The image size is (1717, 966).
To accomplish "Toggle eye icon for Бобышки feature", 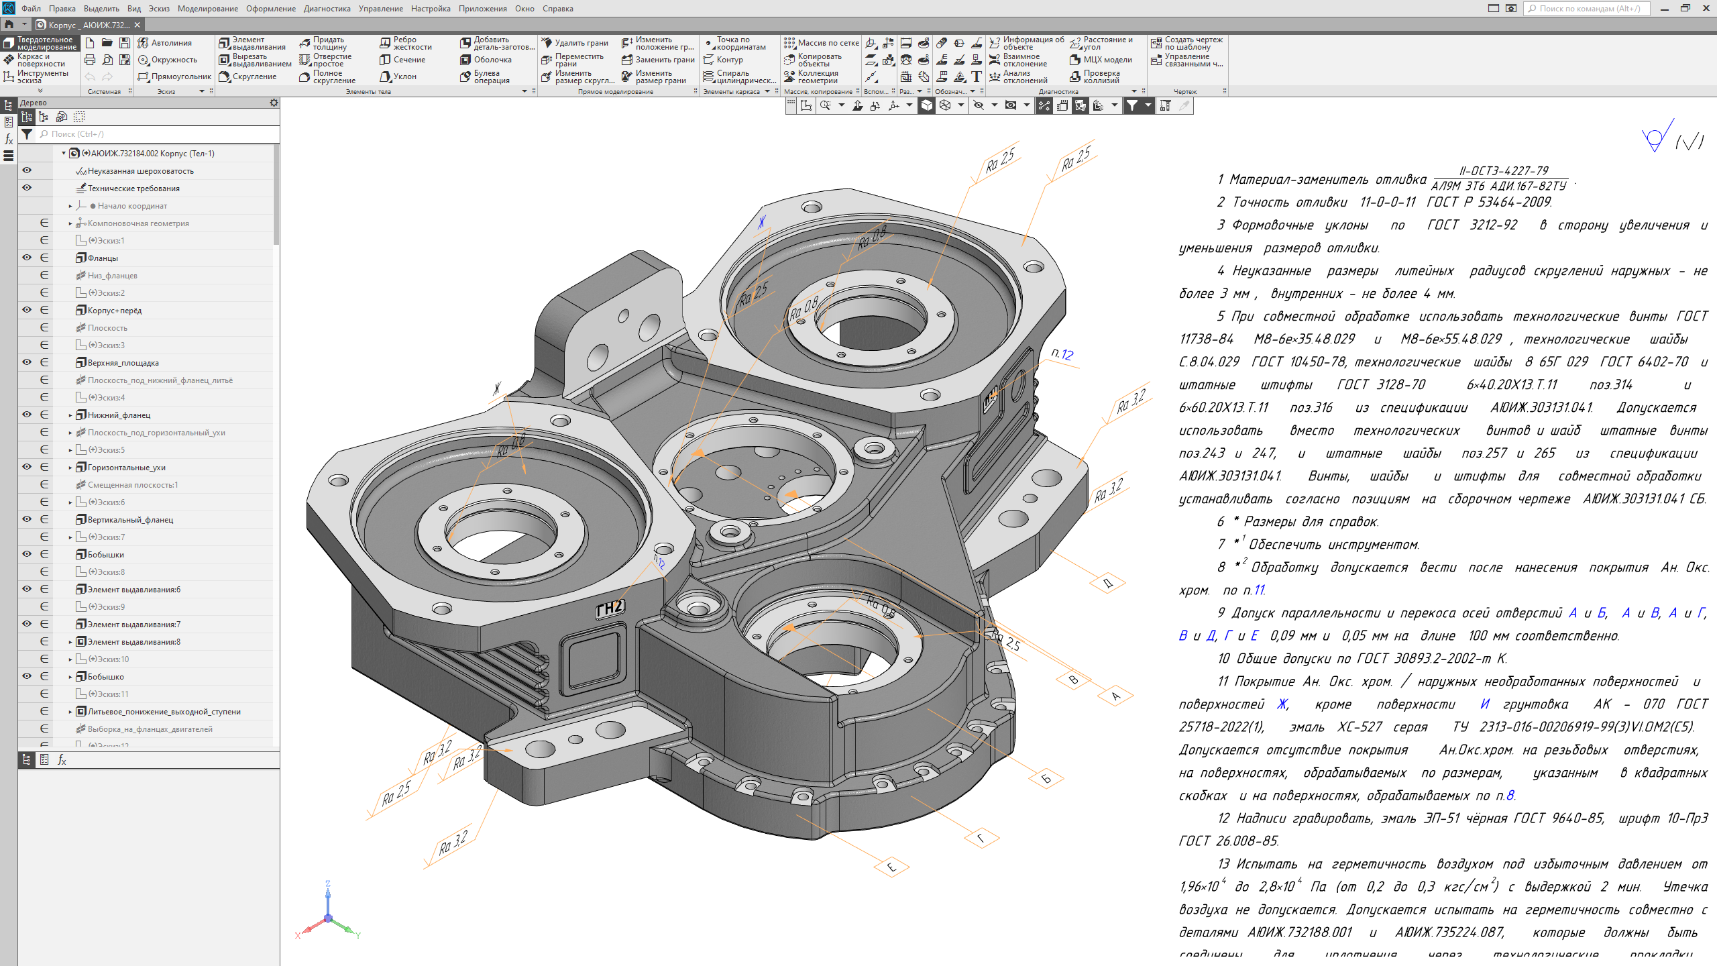I will click(x=27, y=554).
